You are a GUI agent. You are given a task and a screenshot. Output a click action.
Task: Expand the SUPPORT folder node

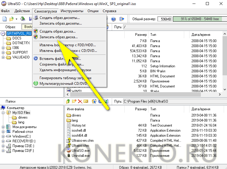tap(3, 52)
